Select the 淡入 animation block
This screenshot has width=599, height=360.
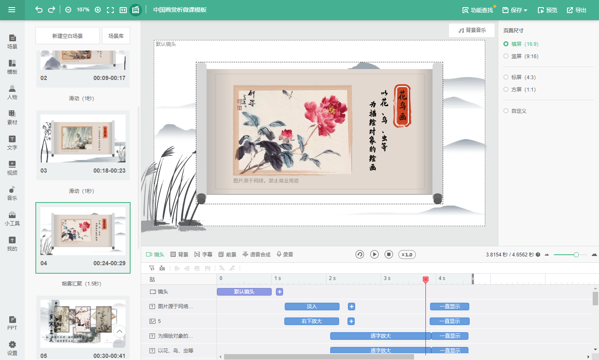(312, 307)
